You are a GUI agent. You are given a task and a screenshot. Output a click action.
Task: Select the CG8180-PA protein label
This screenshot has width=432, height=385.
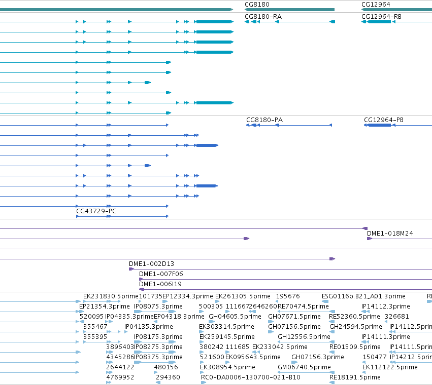pyautogui.click(x=264, y=120)
